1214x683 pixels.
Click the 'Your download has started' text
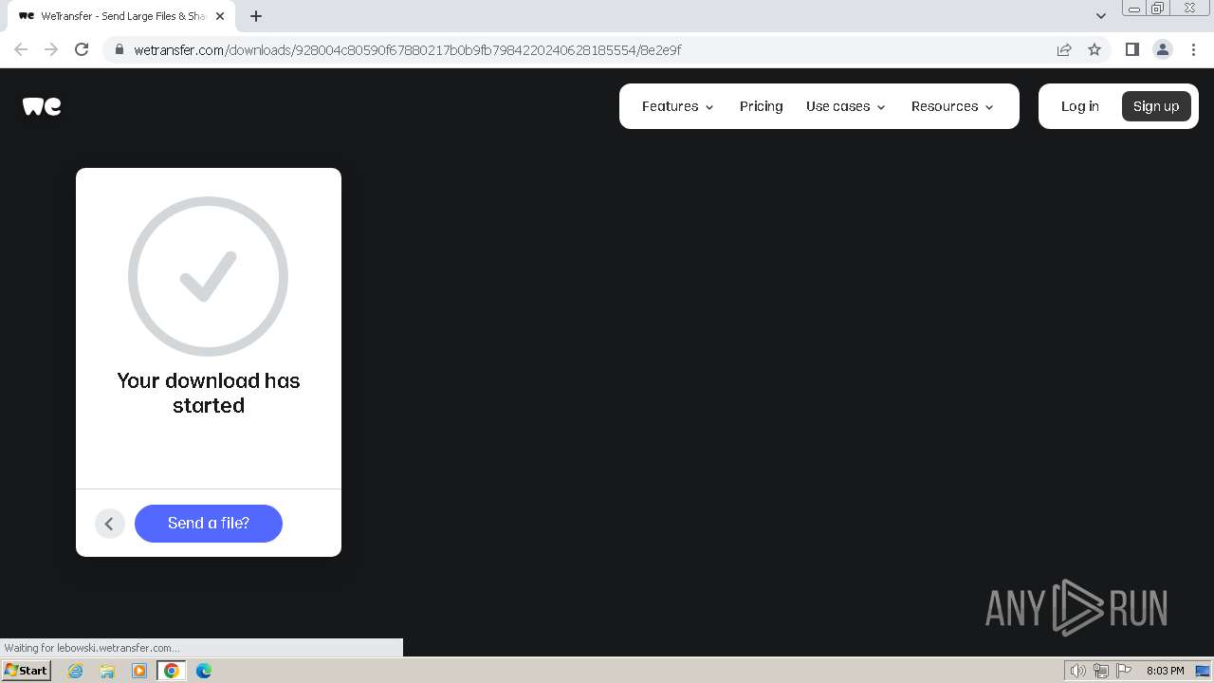[209, 393]
